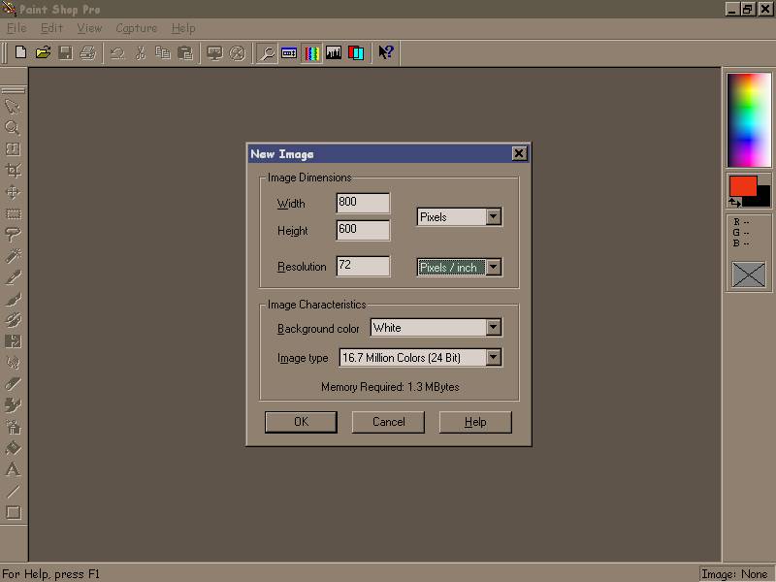Select the Flood Fill bucket tool

tap(13, 448)
